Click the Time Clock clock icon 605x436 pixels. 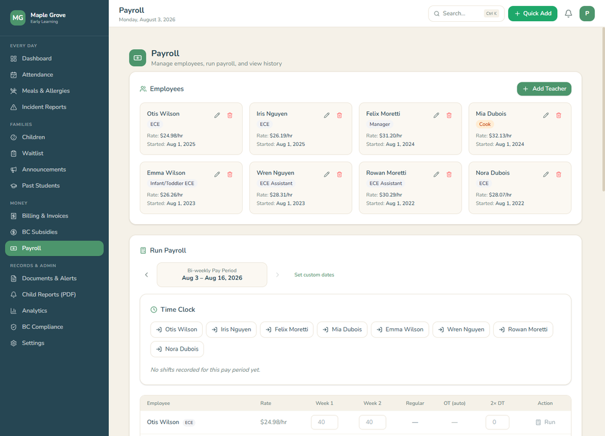point(154,309)
